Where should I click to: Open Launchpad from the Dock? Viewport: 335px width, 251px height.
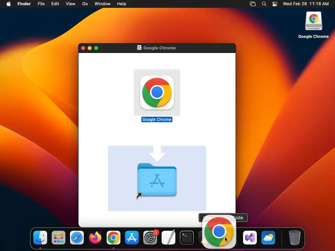pos(59,238)
